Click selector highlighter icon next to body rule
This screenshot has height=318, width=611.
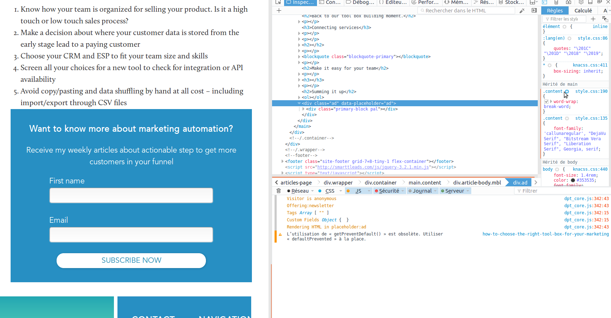[x=557, y=169]
